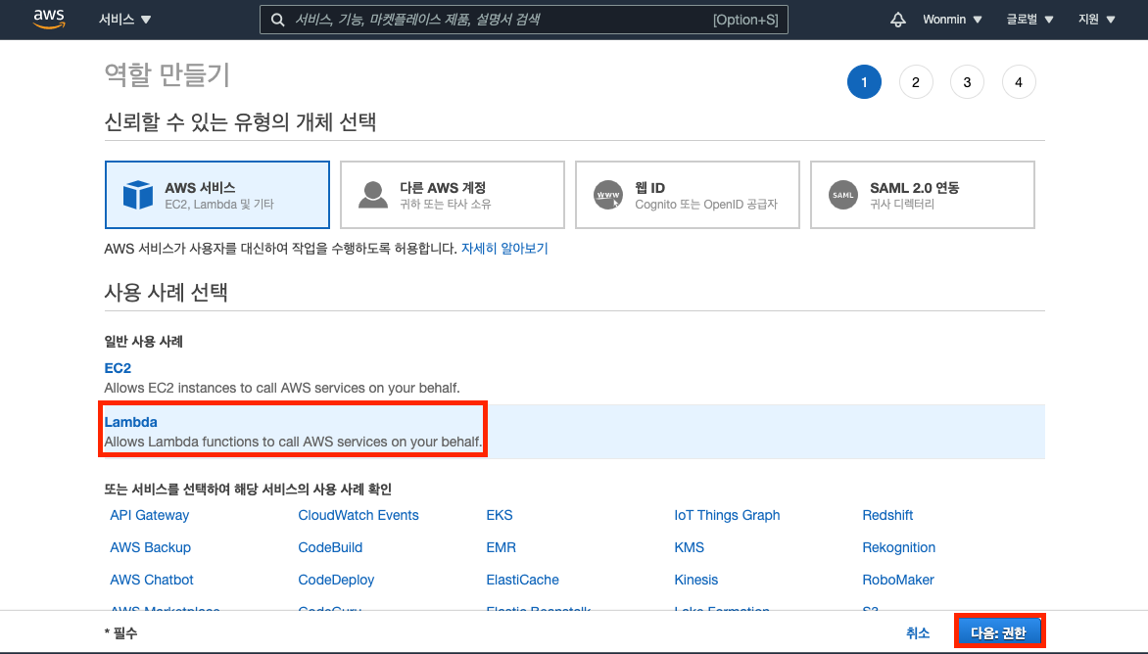Viewport: 1148px width, 654px height.
Task: Select the API Gateway service
Action: coord(149,515)
